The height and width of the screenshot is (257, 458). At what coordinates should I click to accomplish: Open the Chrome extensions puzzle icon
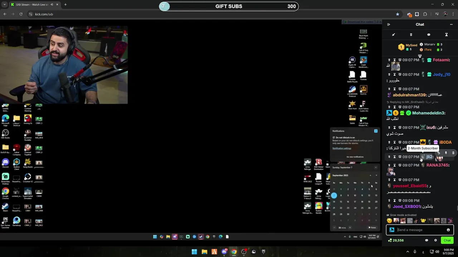coord(425,14)
